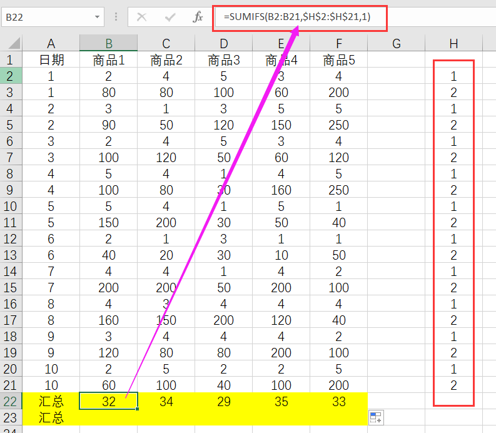Image resolution: width=496 pixels, height=433 pixels.
Task: Select cell A20 with date 10
Action: [51, 369]
